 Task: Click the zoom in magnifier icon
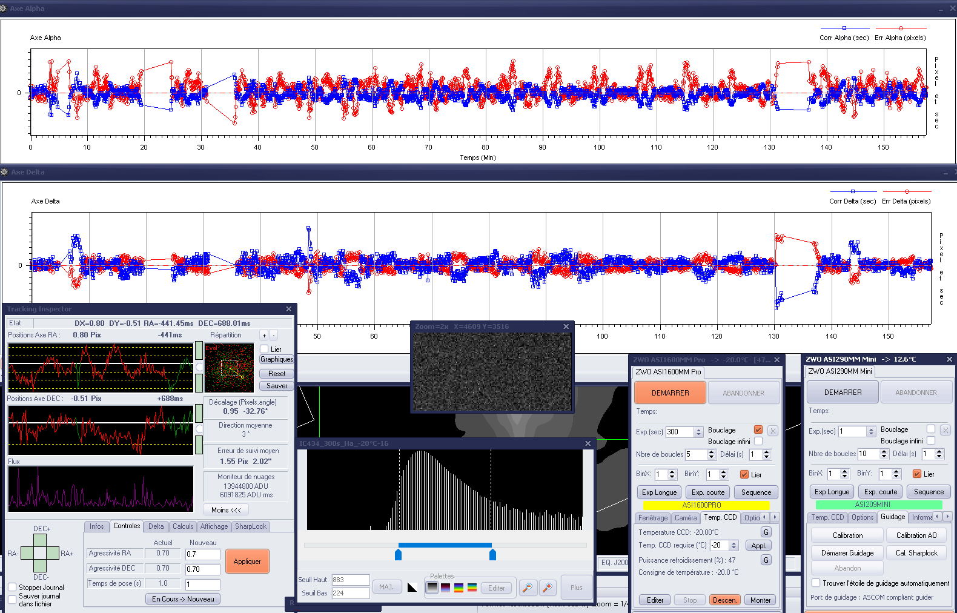click(548, 588)
